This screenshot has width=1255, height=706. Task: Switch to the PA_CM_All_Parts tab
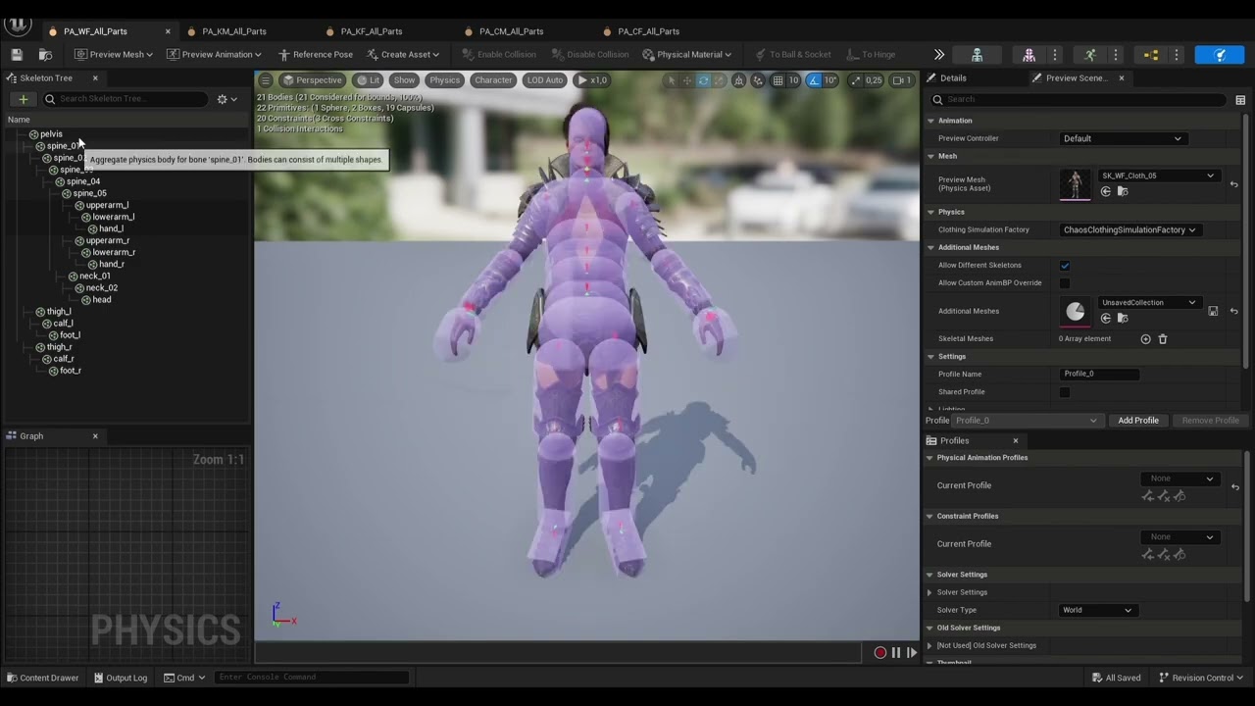tap(511, 31)
